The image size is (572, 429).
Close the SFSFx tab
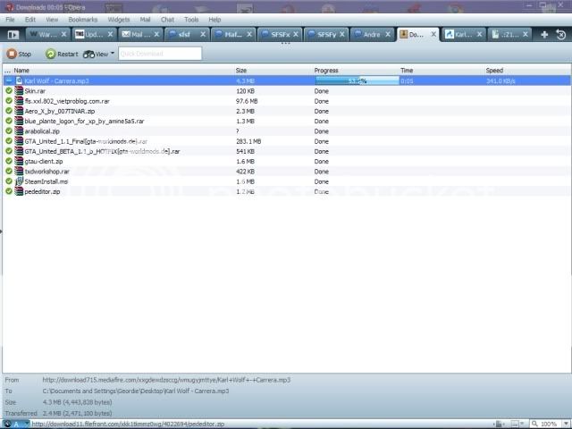(296, 34)
